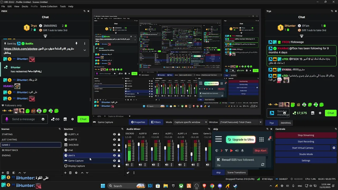Open chat settings gear in F5OX dock

[x=73, y=119]
